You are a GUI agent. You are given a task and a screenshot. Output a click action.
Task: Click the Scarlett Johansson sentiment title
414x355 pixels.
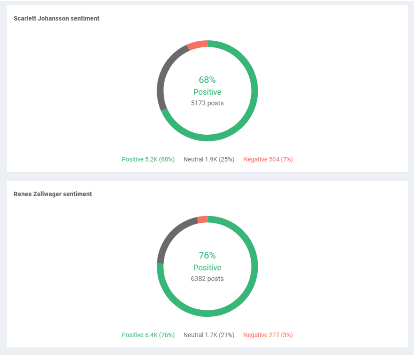pyautogui.click(x=56, y=18)
